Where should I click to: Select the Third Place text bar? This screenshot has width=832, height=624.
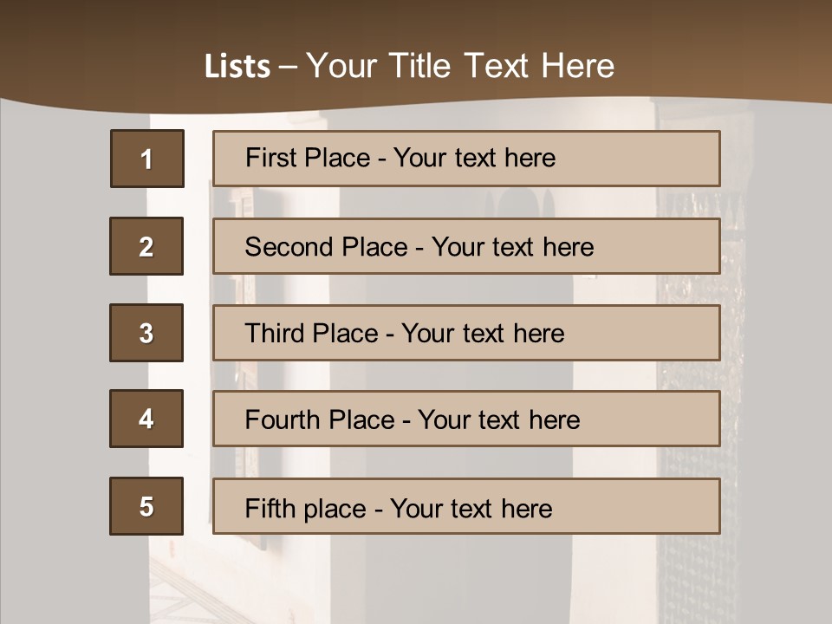click(x=466, y=333)
